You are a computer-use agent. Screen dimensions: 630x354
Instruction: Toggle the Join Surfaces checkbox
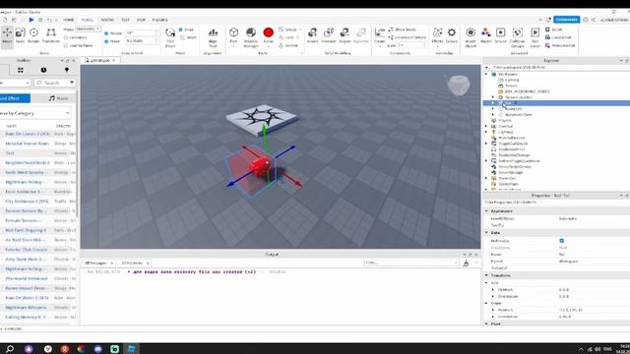(x=66, y=46)
